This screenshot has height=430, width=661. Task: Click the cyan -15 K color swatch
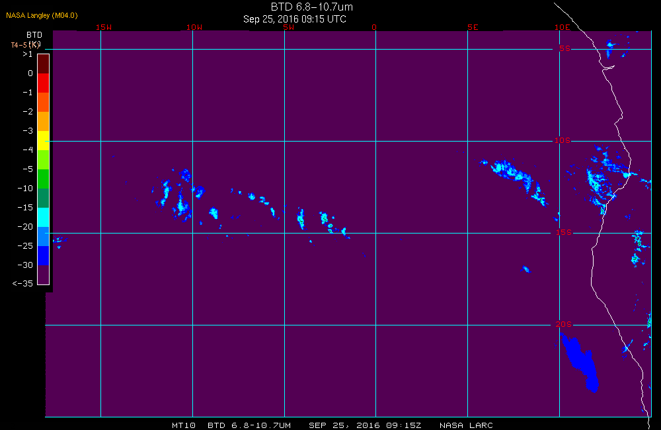coord(44,218)
